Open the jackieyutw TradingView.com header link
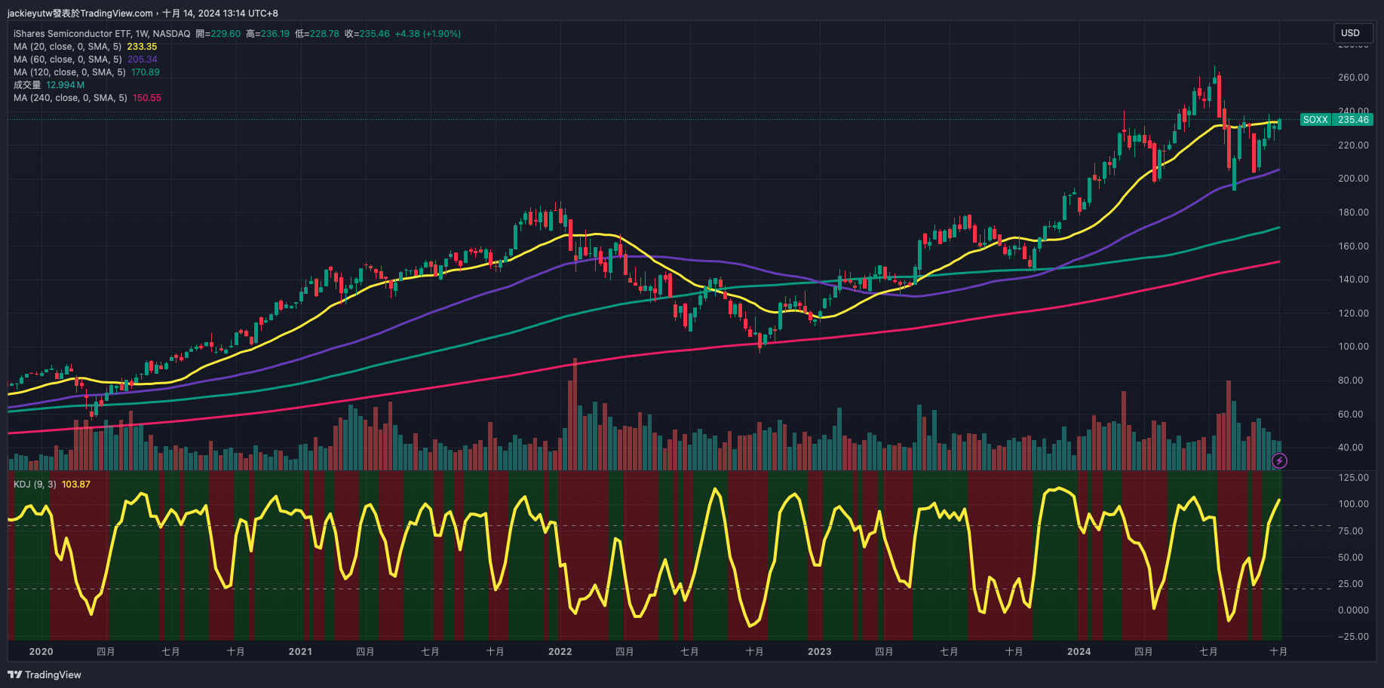This screenshot has width=1384, height=688. [x=80, y=14]
